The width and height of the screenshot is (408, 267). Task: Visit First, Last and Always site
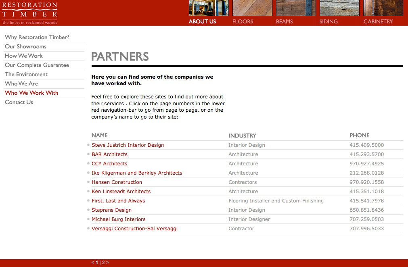(118, 201)
